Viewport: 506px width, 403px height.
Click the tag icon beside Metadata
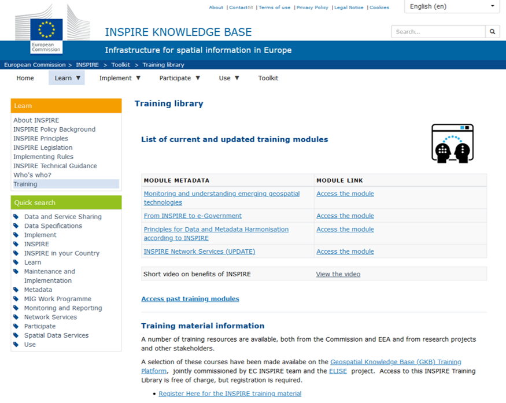[16, 290]
